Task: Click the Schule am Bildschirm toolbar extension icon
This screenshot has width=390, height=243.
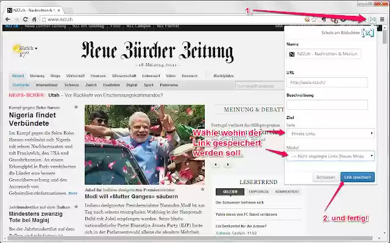Action: pyautogui.click(x=372, y=19)
